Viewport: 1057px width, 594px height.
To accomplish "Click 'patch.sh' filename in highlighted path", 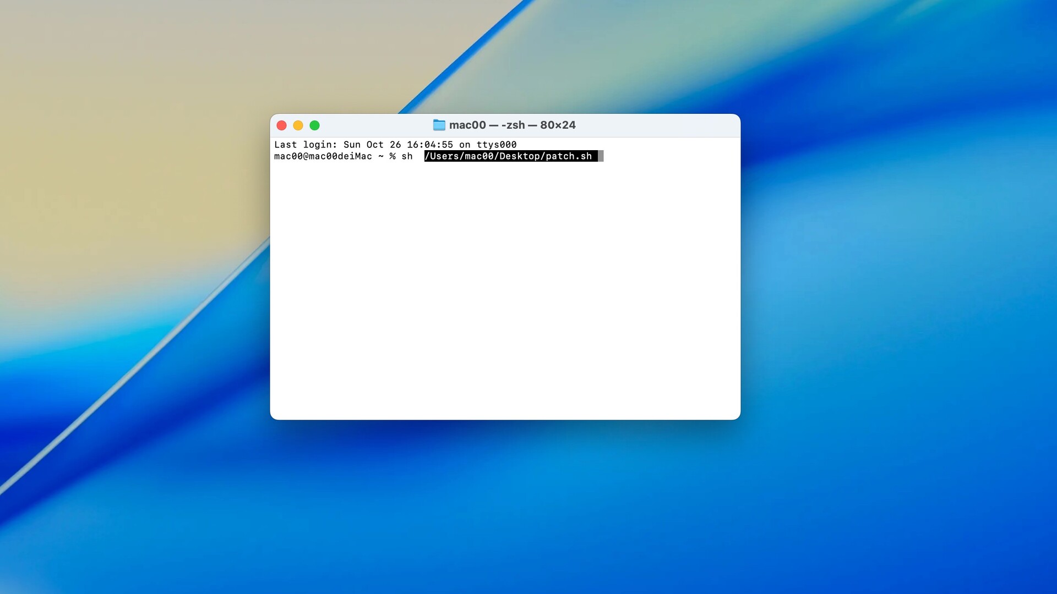I will pyautogui.click(x=569, y=156).
